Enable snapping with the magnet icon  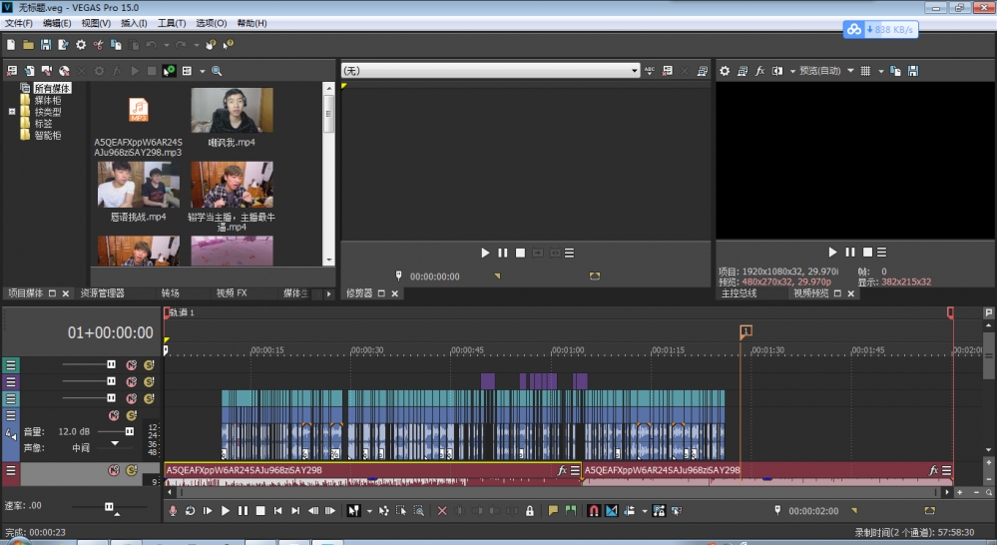click(x=594, y=510)
